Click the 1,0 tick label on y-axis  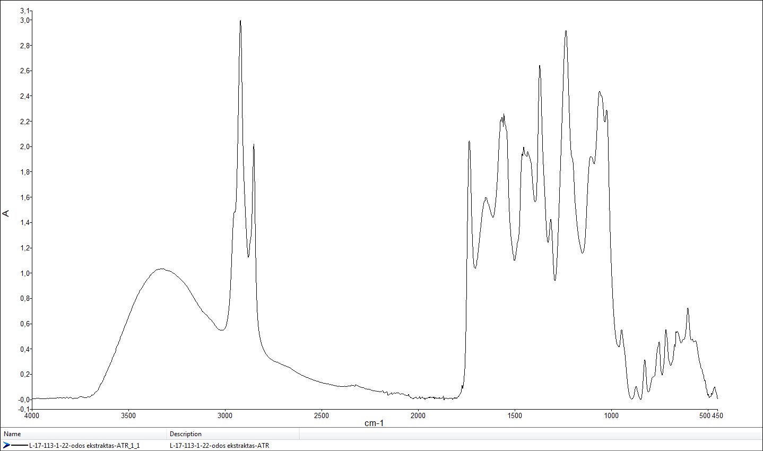25,273
